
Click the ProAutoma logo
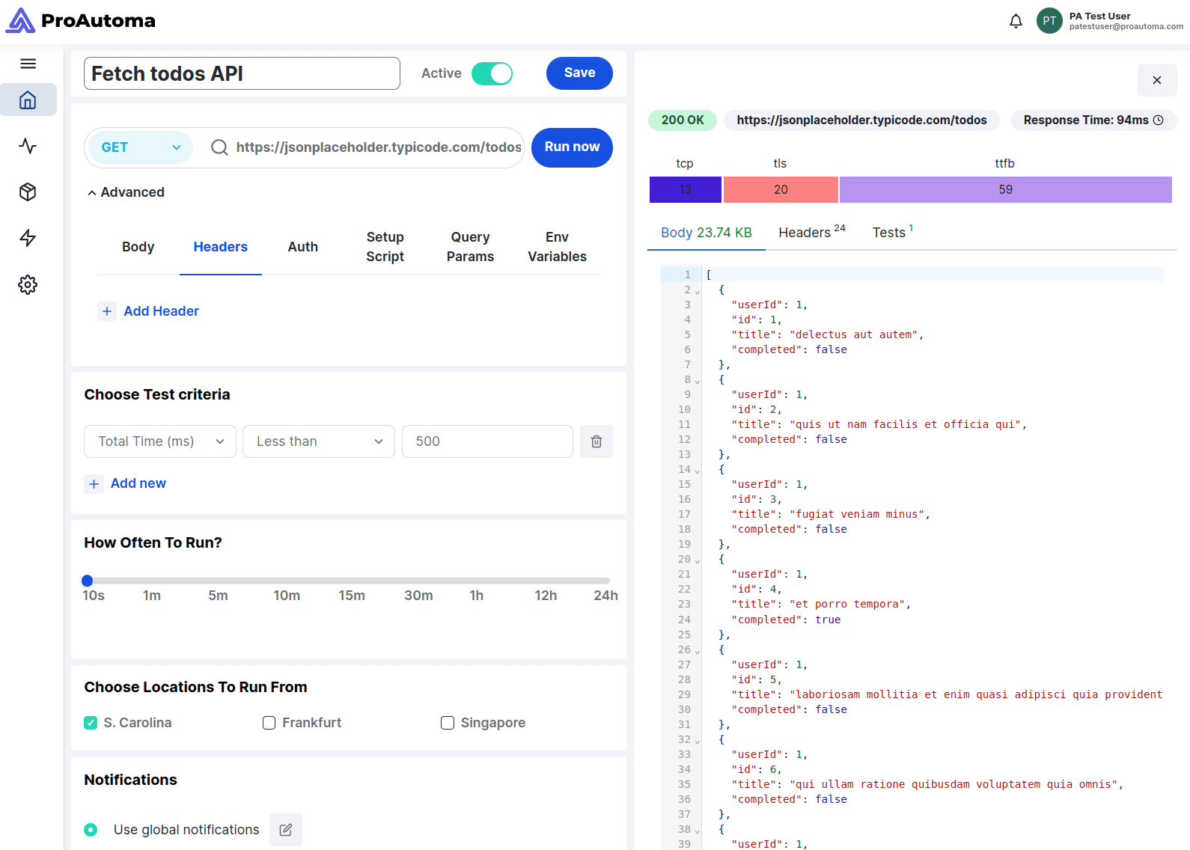pos(81,21)
